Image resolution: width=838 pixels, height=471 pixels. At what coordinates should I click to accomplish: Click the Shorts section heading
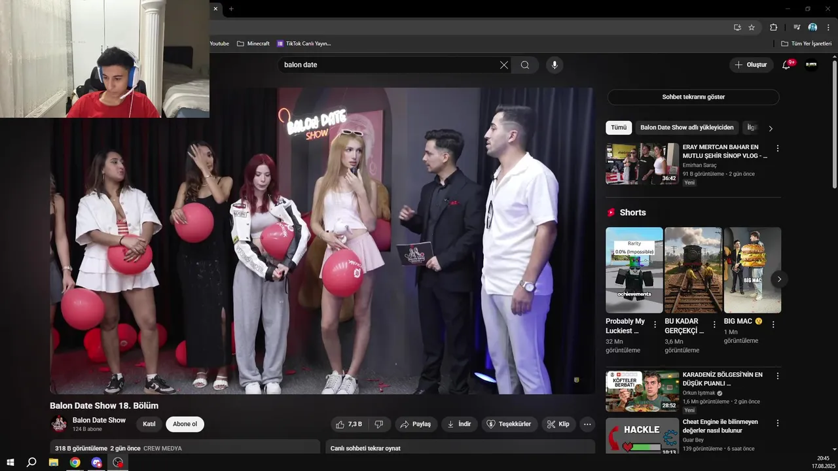tap(632, 213)
